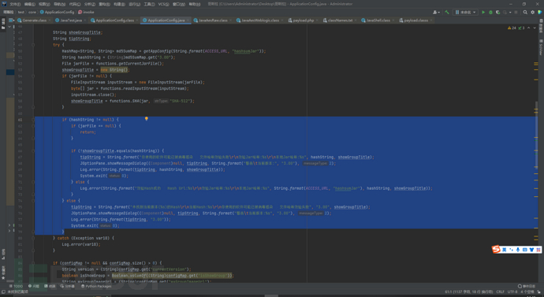Collapse the showGroupTitle.equals fold marker

click(x=33, y=150)
